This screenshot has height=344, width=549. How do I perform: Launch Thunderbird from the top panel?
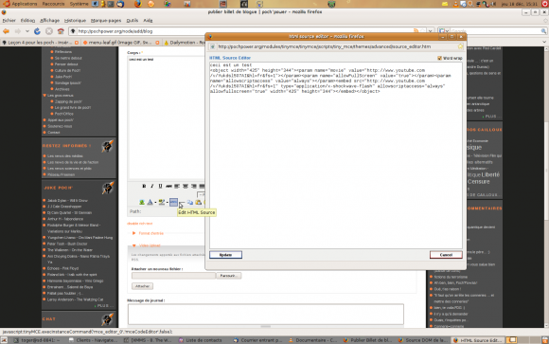click(120, 4)
